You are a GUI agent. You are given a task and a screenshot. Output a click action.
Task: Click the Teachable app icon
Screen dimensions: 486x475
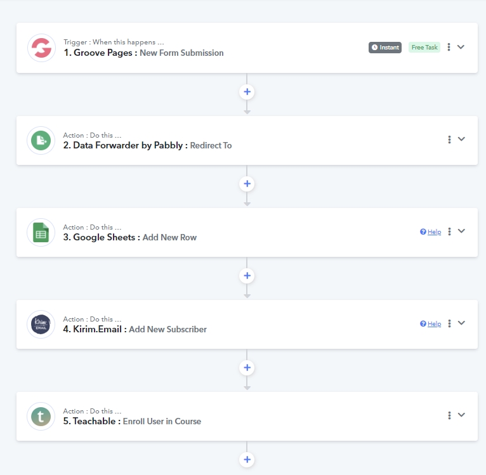pos(41,417)
